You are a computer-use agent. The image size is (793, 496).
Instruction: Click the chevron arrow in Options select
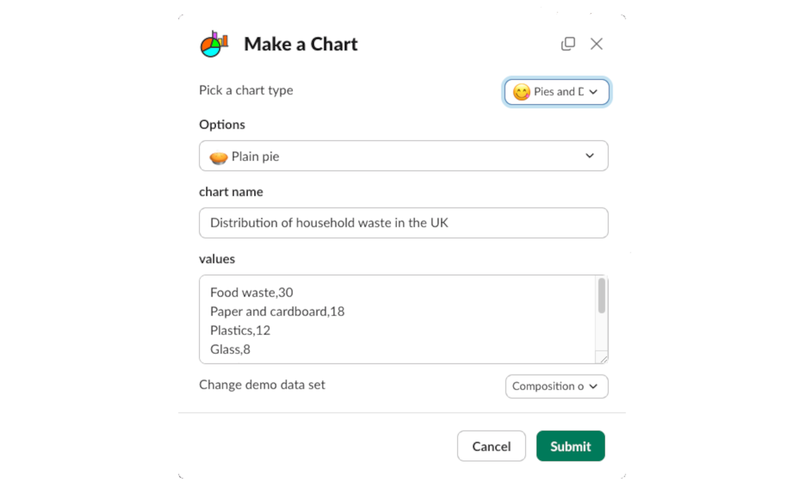[x=589, y=156]
